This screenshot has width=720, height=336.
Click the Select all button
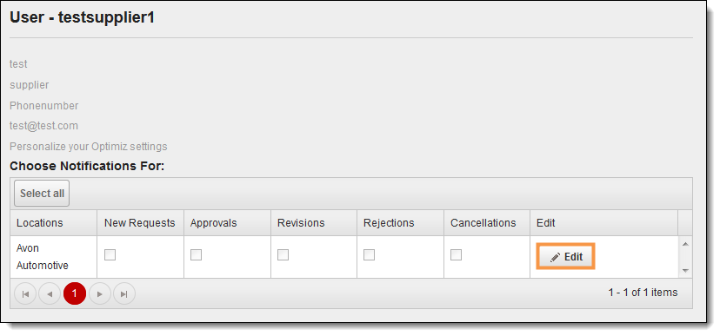coord(42,194)
